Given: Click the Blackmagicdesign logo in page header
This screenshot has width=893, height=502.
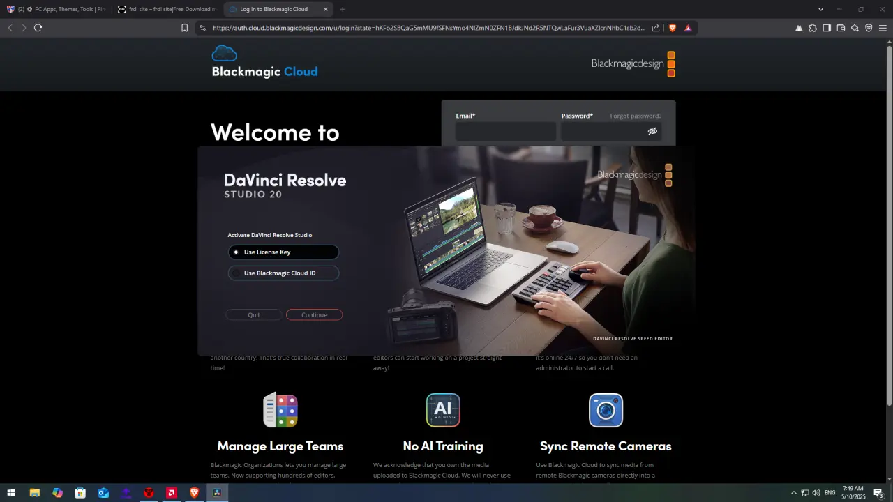Looking at the screenshot, I should (633, 63).
